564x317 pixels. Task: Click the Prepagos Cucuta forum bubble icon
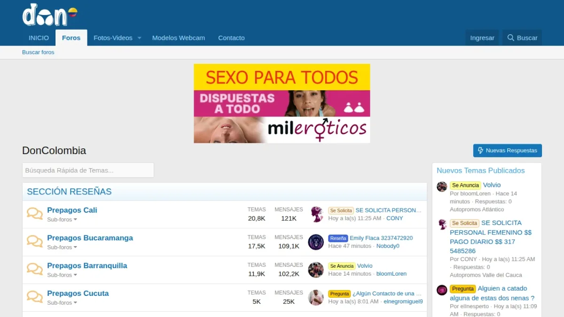tap(35, 297)
